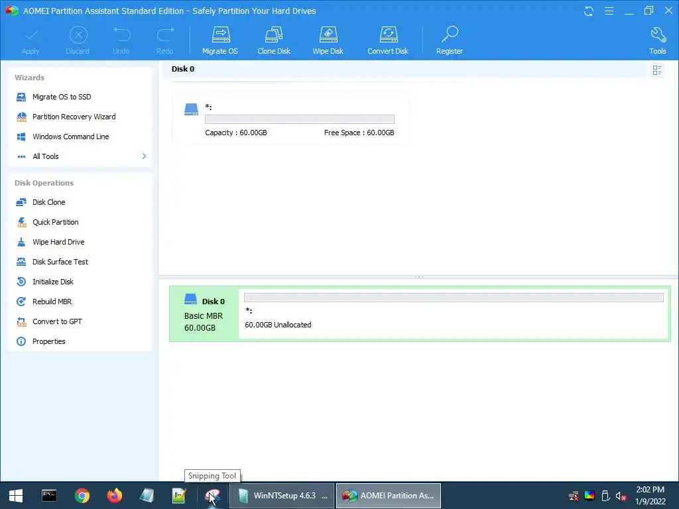Launch Google Chrome from the taskbar
Image resolution: width=679 pixels, height=509 pixels.
coord(82,496)
